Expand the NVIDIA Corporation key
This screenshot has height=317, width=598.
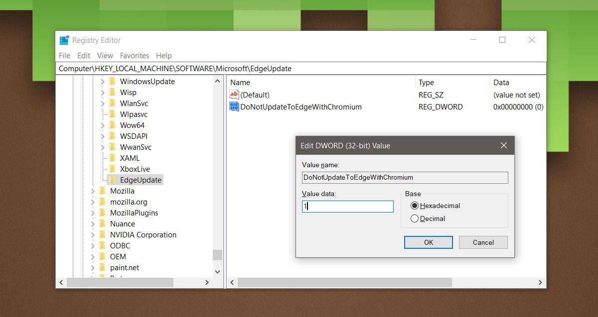click(x=93, y=234)
